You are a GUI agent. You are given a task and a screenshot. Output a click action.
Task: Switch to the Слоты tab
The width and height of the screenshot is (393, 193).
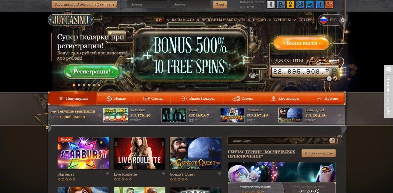pyautogui.click(x=153, y=98)
